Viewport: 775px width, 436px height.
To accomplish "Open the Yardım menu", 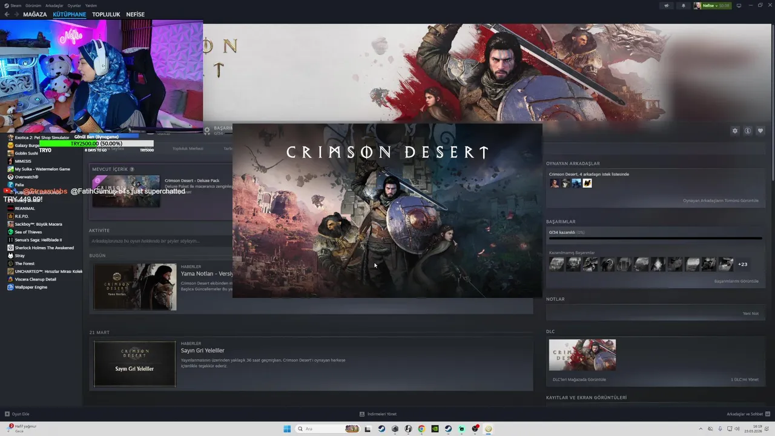I will (91, 5).
